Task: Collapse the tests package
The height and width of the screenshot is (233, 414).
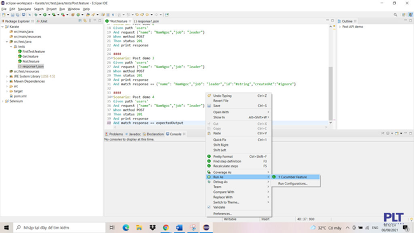Action: point(11,46)
